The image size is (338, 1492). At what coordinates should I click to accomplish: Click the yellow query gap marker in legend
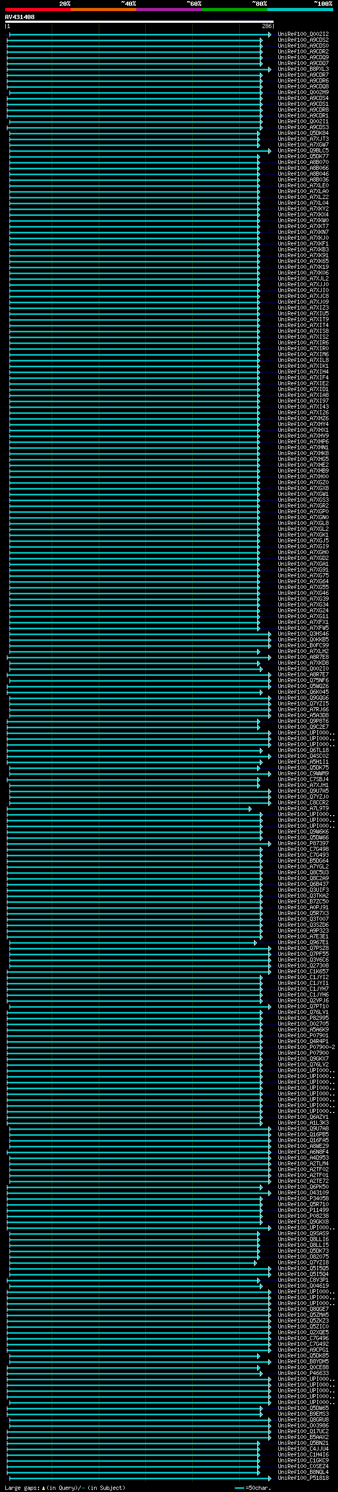[x=43, y=1488]
